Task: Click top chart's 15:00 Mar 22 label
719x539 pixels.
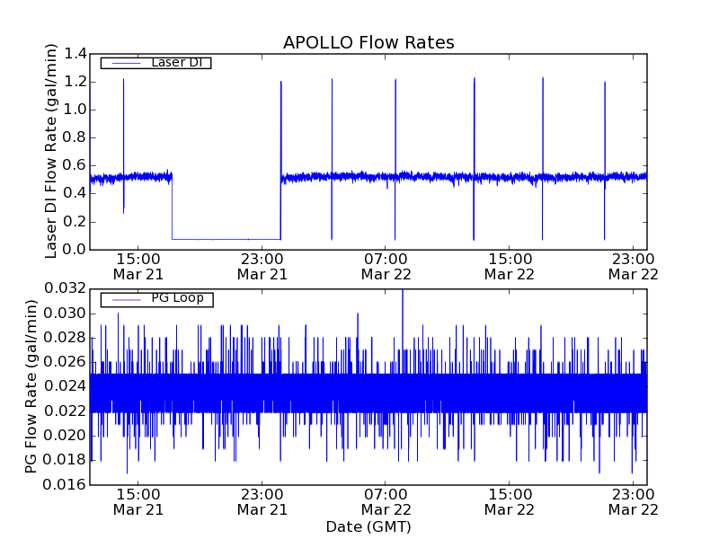Action: [510, 267]
